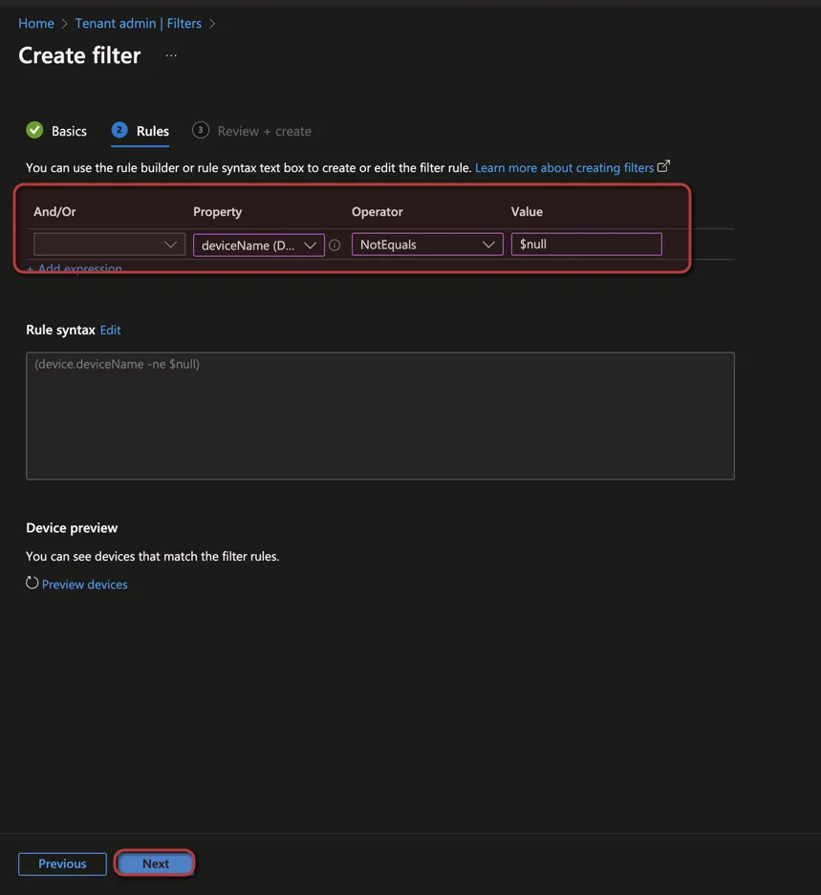Click the refresh icon beside Preview devices
Screen dimensions: 821x895
click(32, 584)
